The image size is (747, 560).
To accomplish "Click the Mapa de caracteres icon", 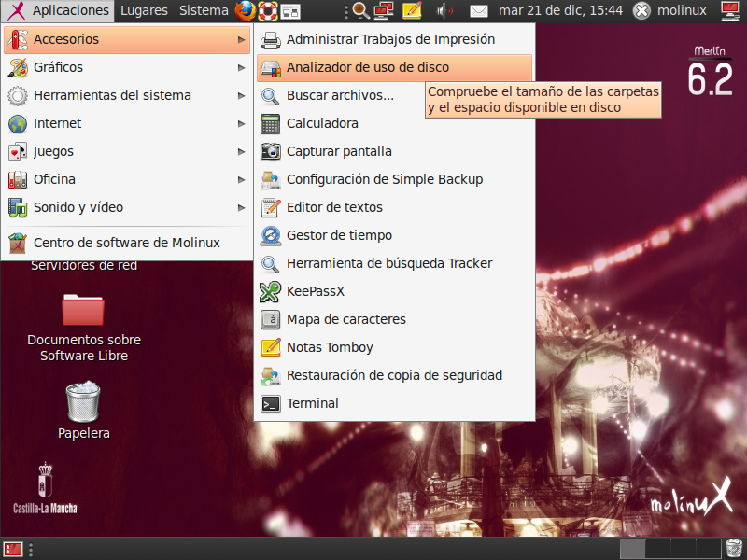I will (271, 320).
